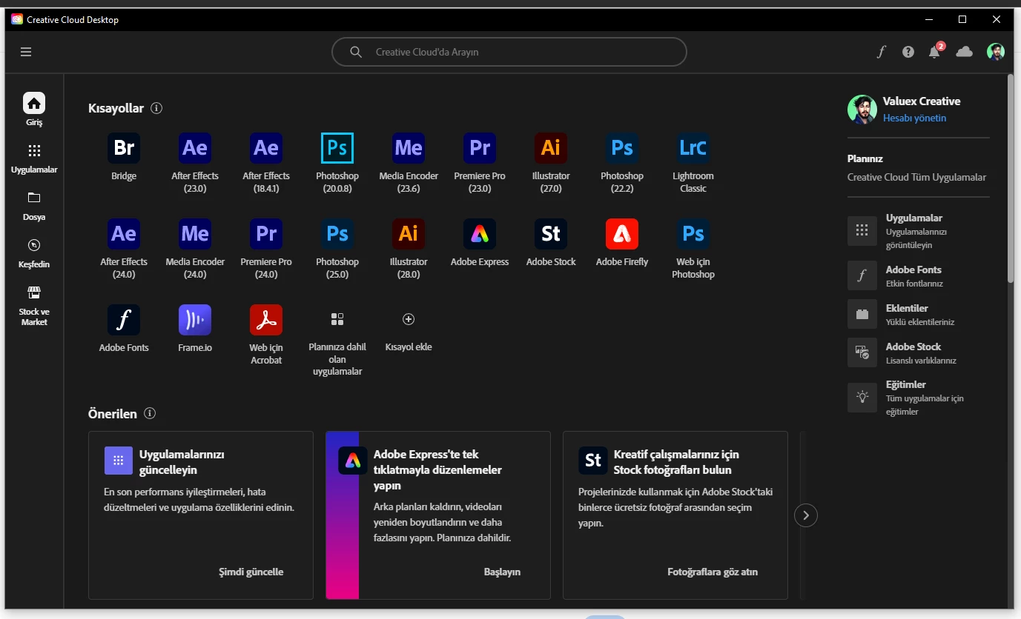The image size is (1021, 619).
Task: Launch Premiere Pro (24.0) shortcut
Action: [266, 234]
